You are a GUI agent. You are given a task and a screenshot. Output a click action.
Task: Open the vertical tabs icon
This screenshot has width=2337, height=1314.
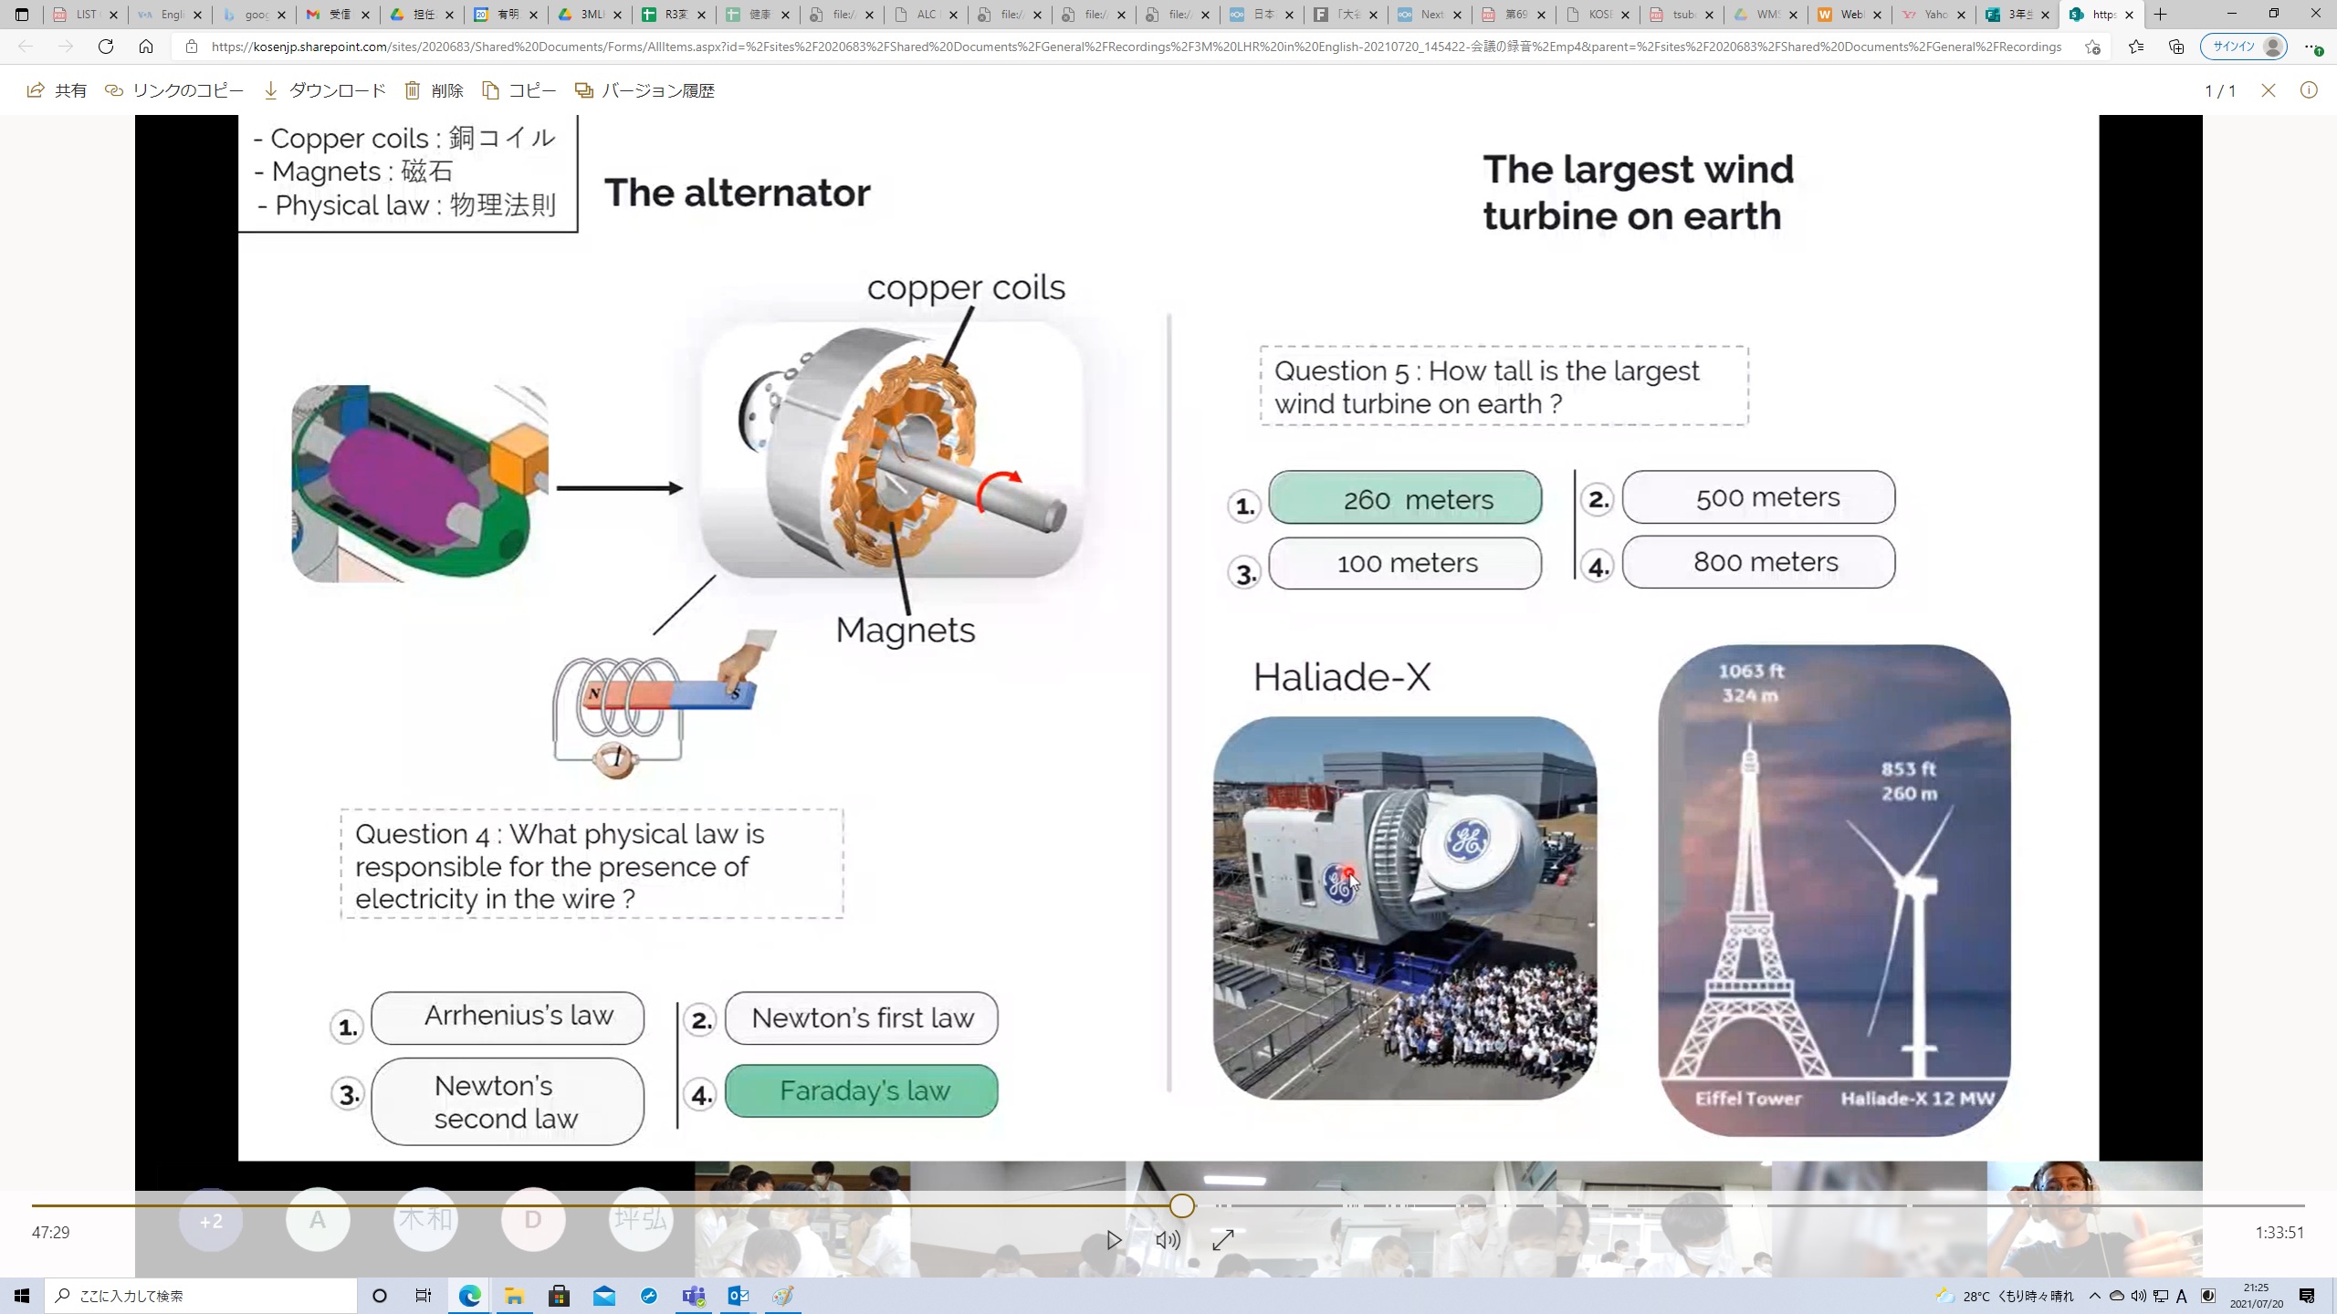(x=22, y=15)
